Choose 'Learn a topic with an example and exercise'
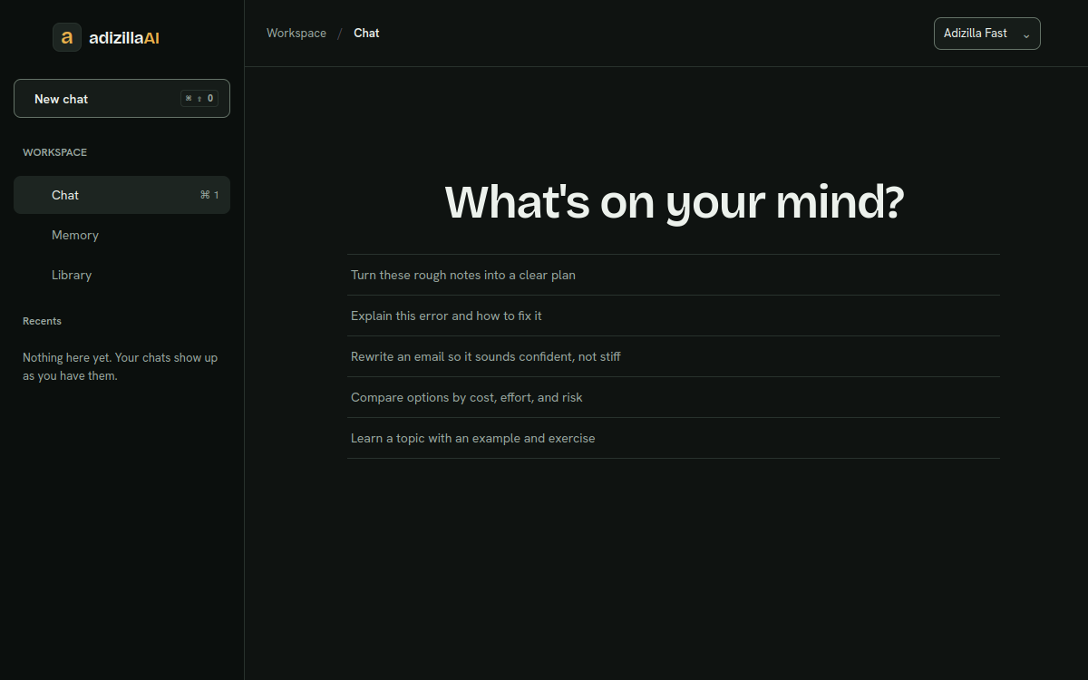Screen dimensions: 1088x680 click(674, 438)
